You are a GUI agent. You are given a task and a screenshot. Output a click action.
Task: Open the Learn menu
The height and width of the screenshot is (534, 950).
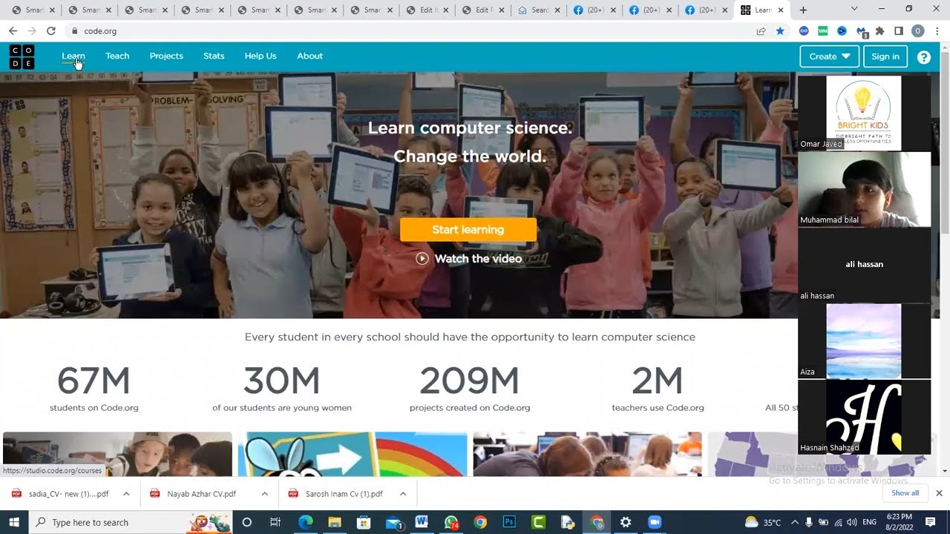click(73, 56)
